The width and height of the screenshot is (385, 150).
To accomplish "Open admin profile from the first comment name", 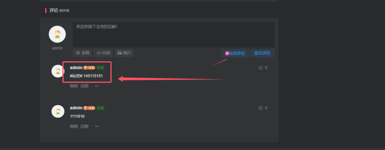I will click(x=76, y=68).
